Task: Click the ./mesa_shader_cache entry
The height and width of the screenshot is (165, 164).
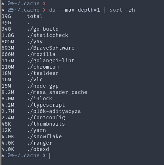Action: pos(57,92)
